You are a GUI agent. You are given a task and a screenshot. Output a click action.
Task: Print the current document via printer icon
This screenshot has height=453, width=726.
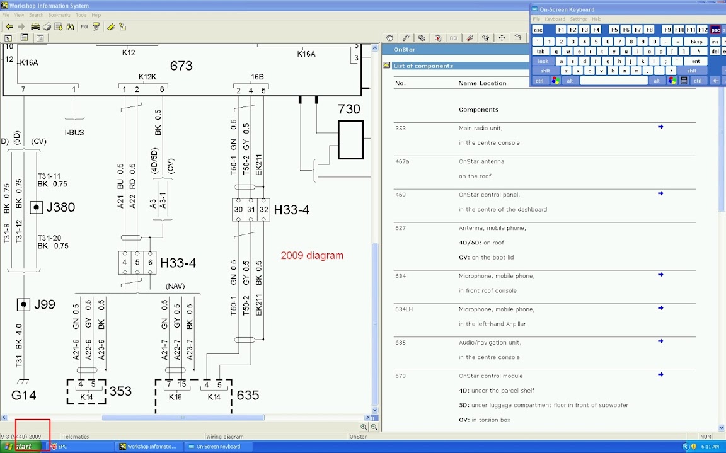pyautogui.click(x=47, y=27)
